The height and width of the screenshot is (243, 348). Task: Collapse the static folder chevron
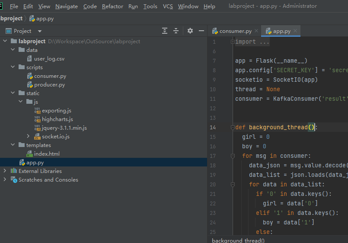point(13,93)
